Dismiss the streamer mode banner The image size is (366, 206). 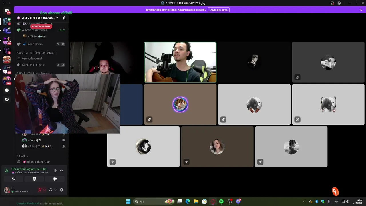pyautogui.click(x=361, y=10)
